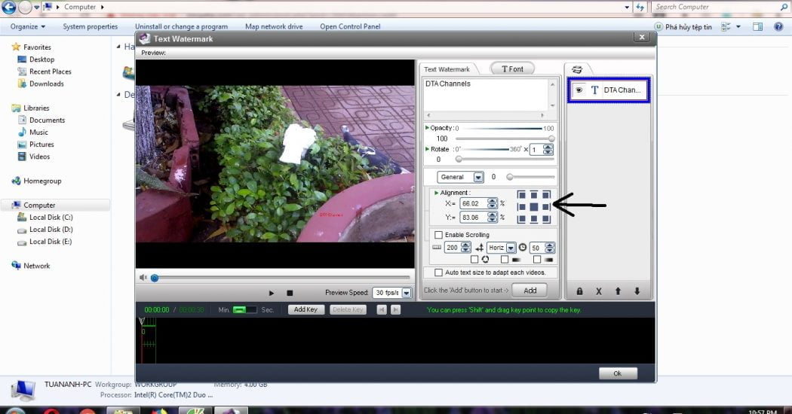Align watermark to top-right corner
This screenshot has width=792, height=414.
(x=546, y=195)
